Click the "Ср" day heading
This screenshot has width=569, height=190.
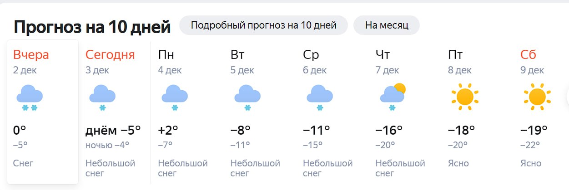pyautogui.click(x=311, y=55)
